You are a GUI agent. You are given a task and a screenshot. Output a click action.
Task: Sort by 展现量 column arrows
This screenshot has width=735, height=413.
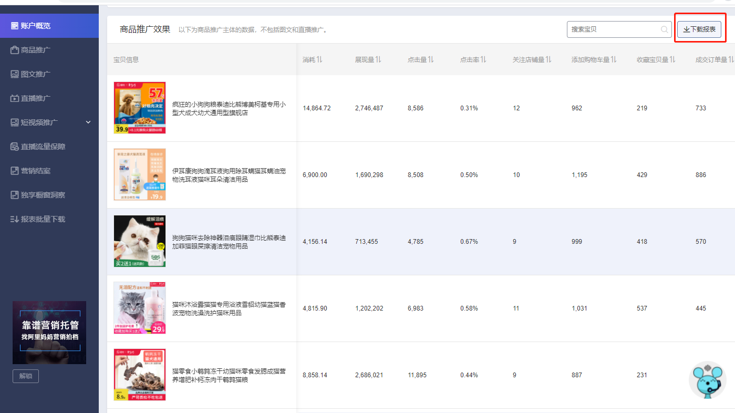(x=378, y=60)
